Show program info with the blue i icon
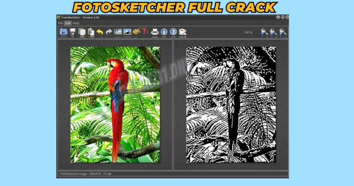Screen dimensions: 354x186 (164, 32)
